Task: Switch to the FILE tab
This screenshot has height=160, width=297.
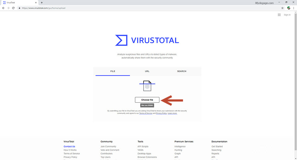Action: [x=113, y=71]
